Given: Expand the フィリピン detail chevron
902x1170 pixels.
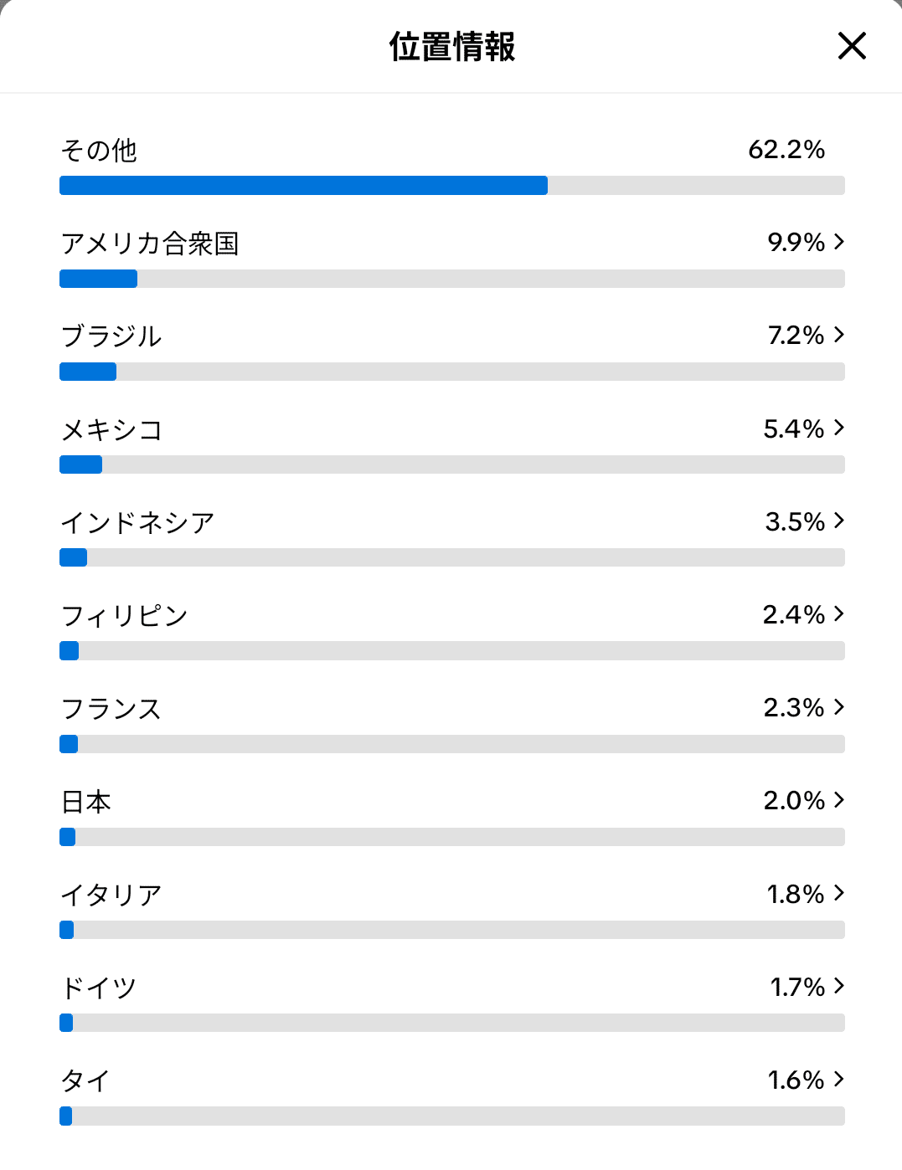Looking at the screenshot, I should click(839, 614).
